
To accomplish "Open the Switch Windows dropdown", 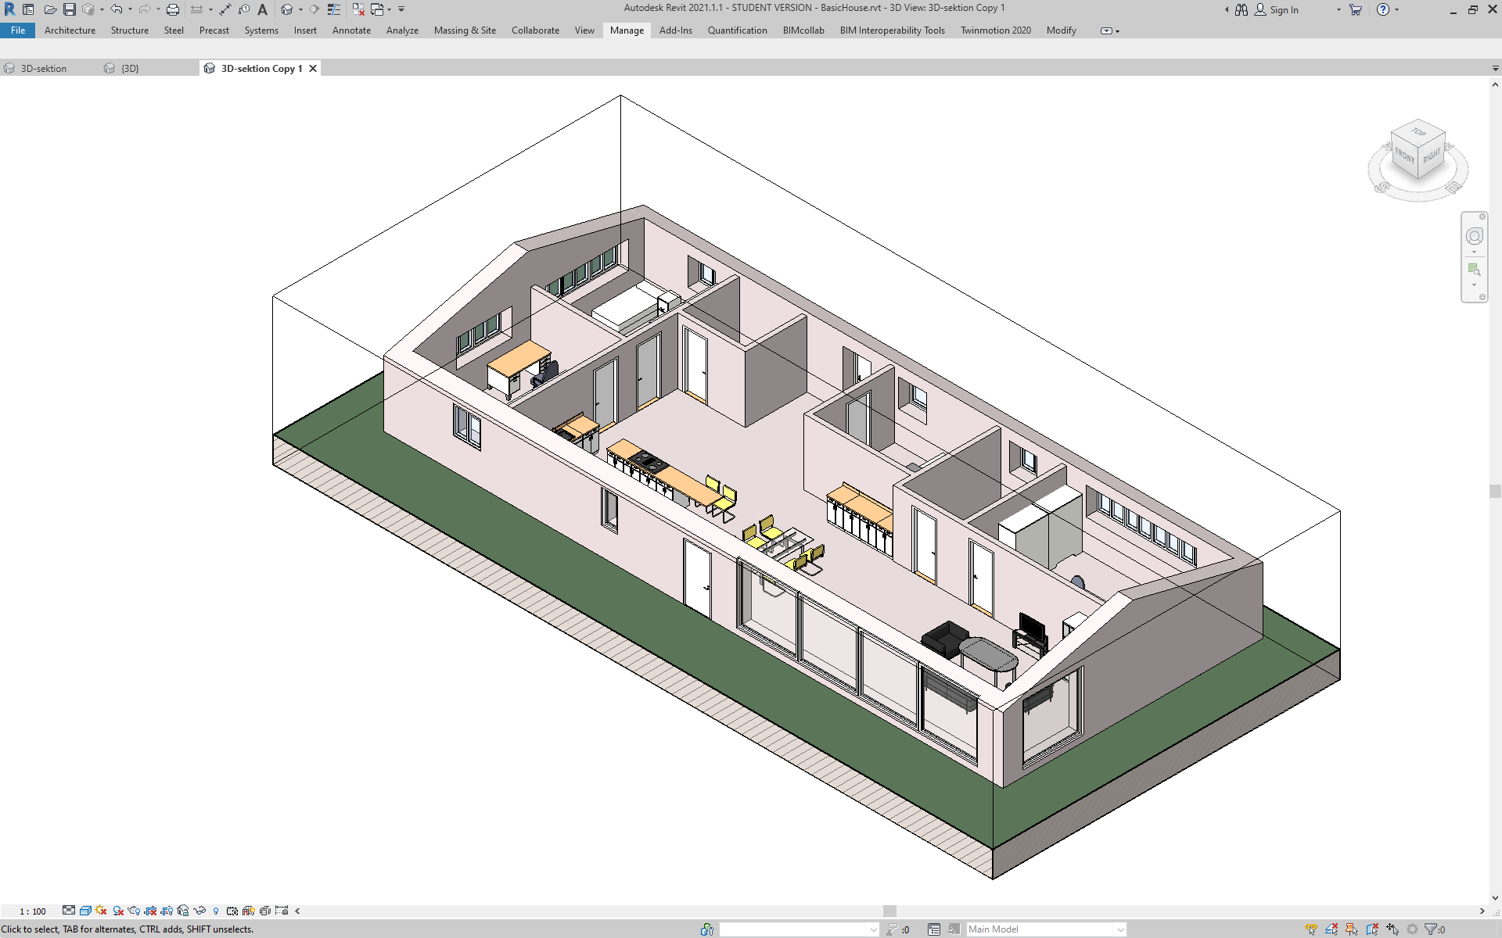I will click(x=389, y=9).
